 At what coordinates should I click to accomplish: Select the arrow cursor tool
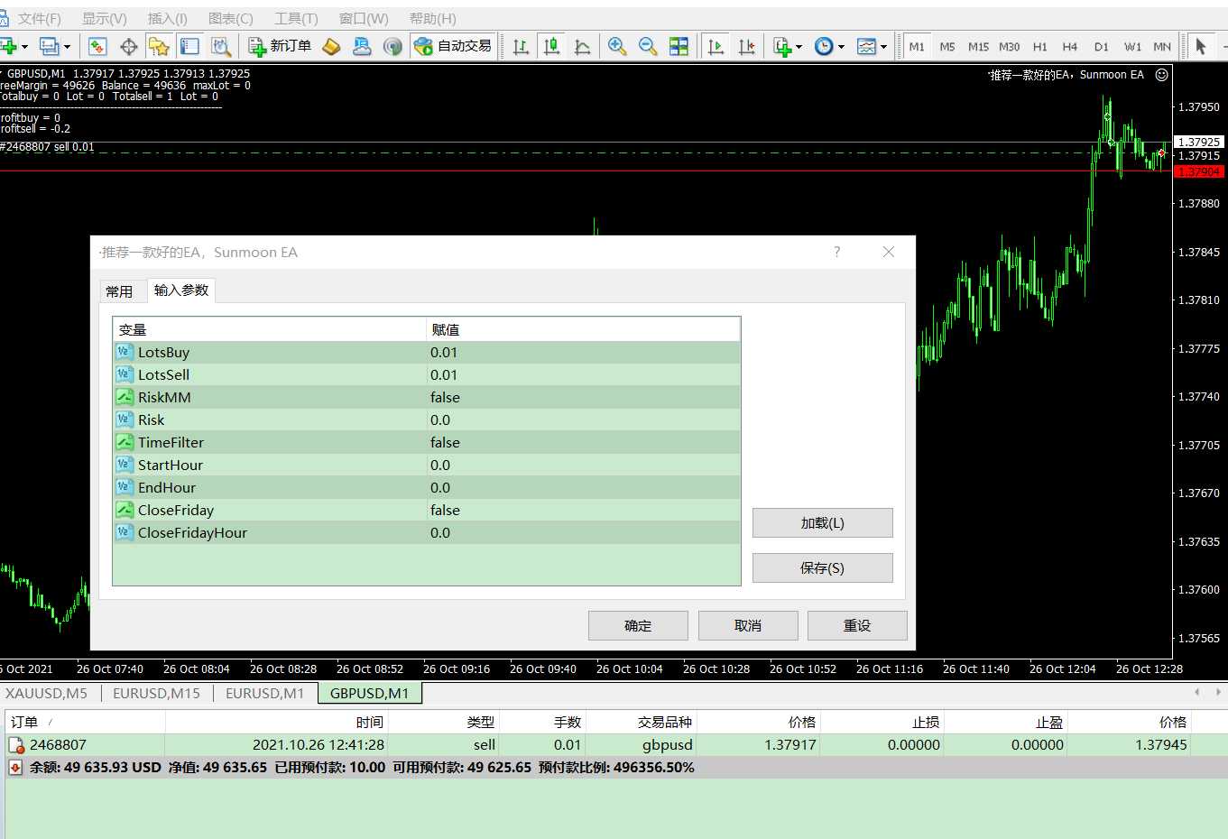(1201, 46)
